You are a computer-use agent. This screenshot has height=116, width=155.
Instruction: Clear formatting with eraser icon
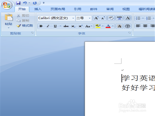[x=111, y=18]
